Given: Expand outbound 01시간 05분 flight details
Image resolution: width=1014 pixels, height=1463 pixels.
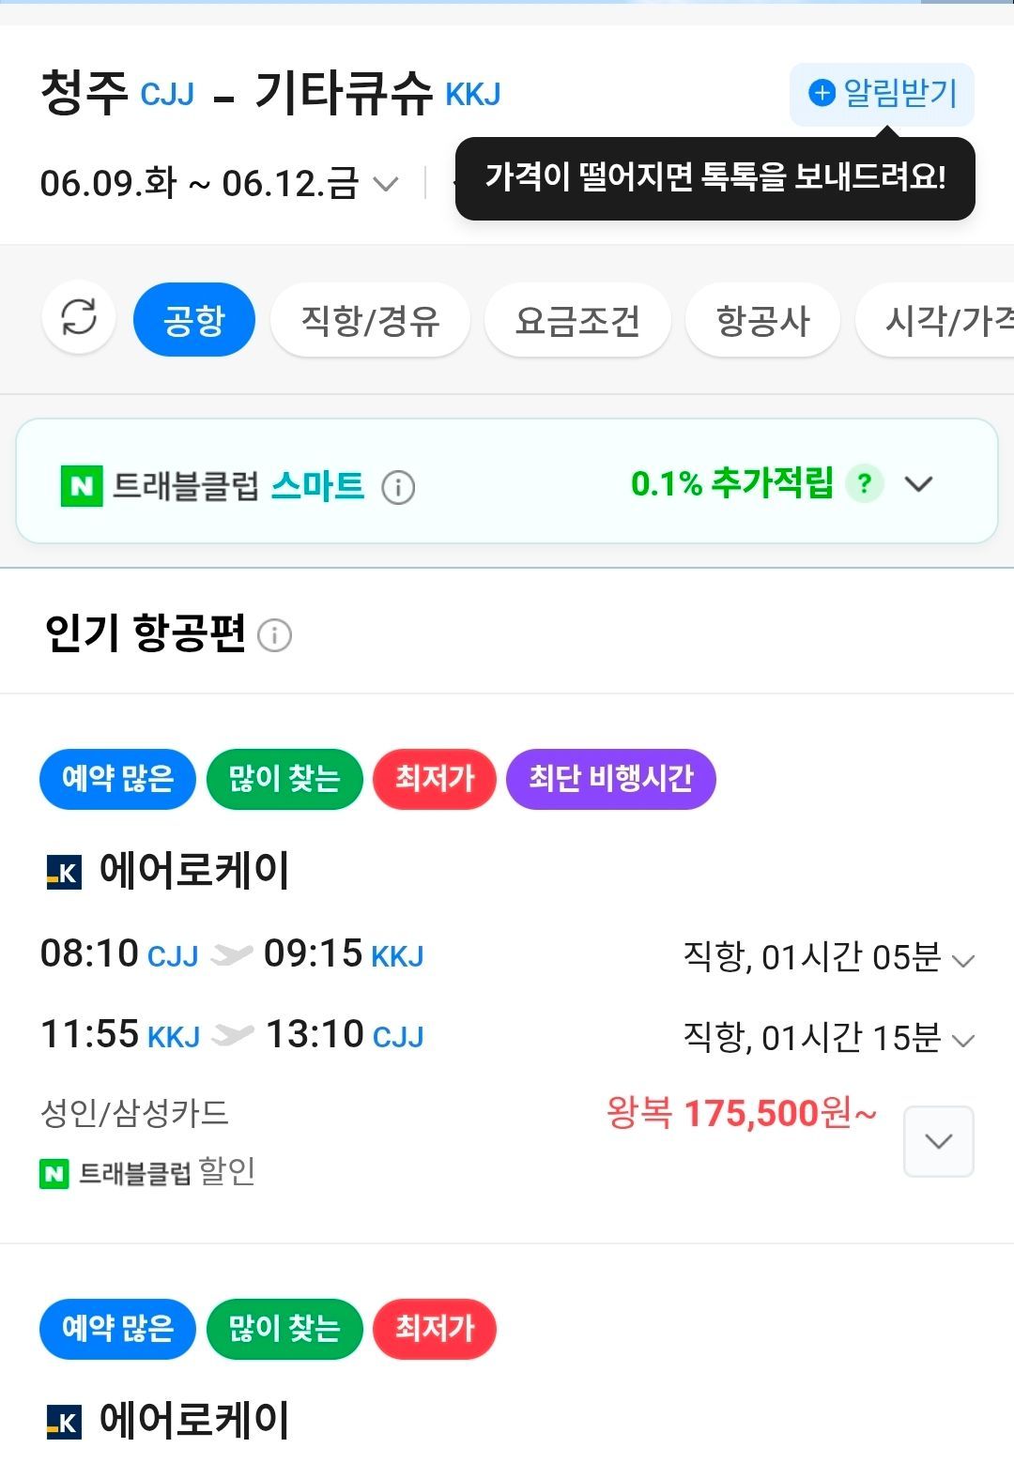Looking at the screenshot, I should click(962, 960).
